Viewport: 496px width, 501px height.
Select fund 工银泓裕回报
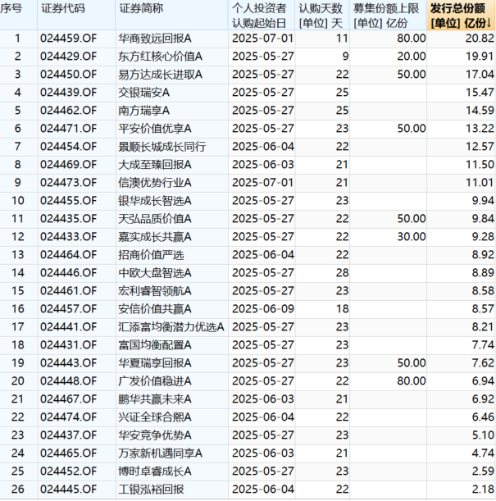pos(151,490)
